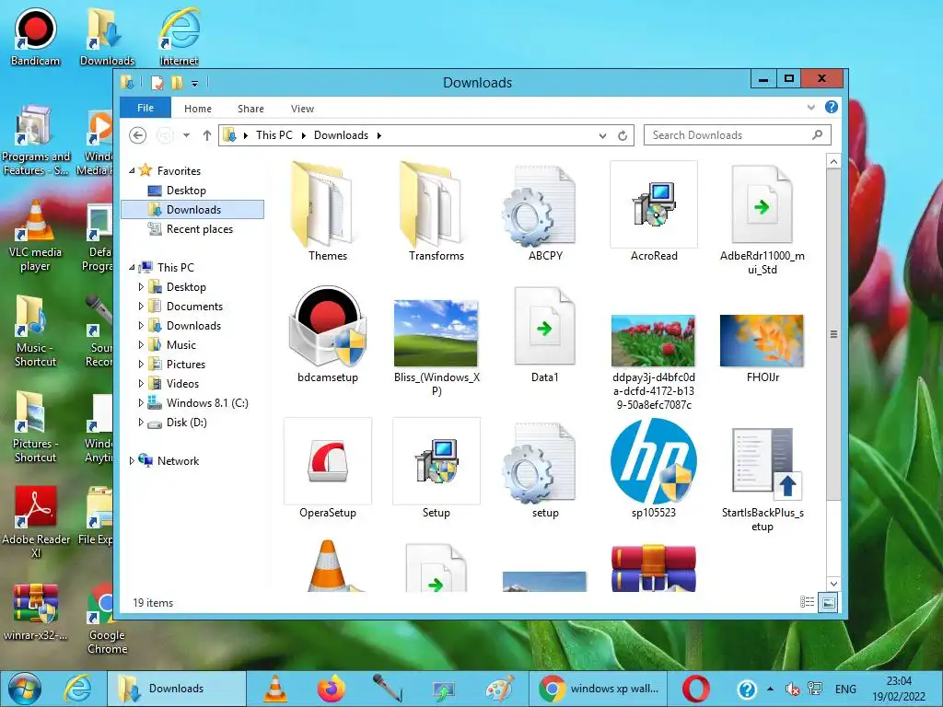Open the ENG language indicator
The height and width of the screenshot is (707, 943).
coord(845,689)
